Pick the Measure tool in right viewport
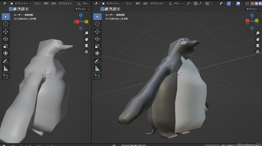 (x=97, y=68)
